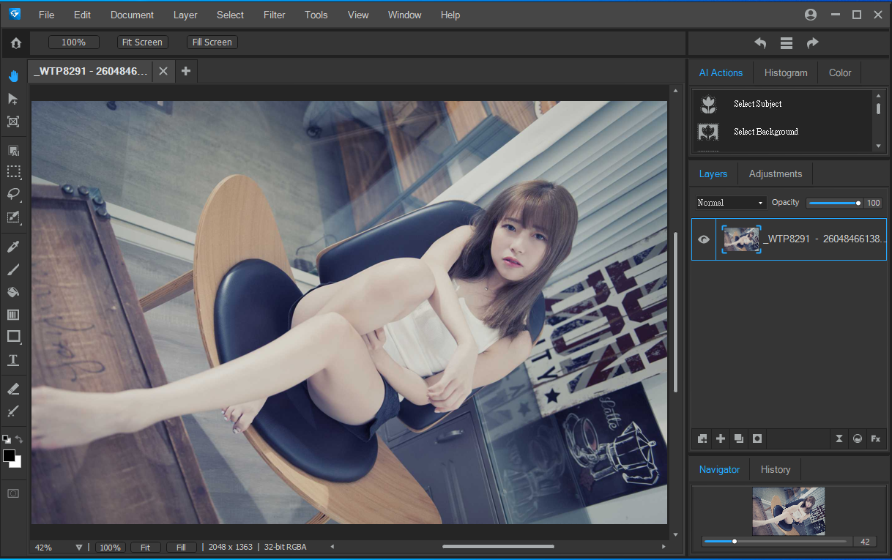Click the new layer from image icon
The height and width of the screenshot is (560, 892).
click(702, 438)
